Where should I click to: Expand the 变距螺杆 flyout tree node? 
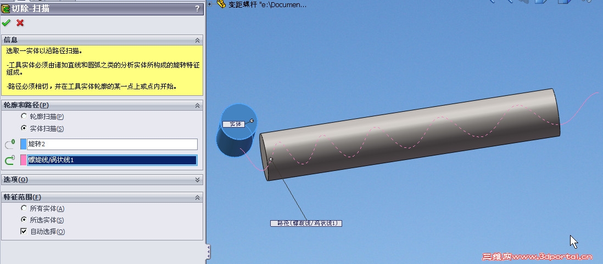(210, 4)
